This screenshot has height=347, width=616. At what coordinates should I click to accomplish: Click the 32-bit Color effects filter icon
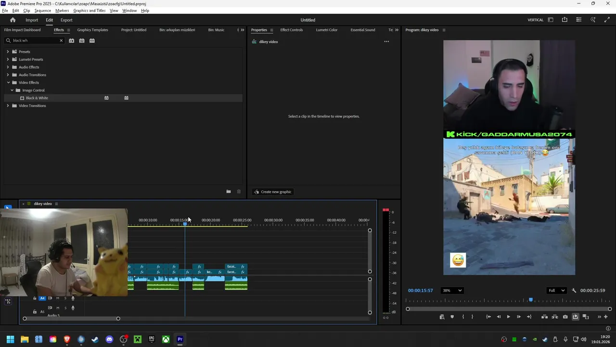(x=82, y=40)
